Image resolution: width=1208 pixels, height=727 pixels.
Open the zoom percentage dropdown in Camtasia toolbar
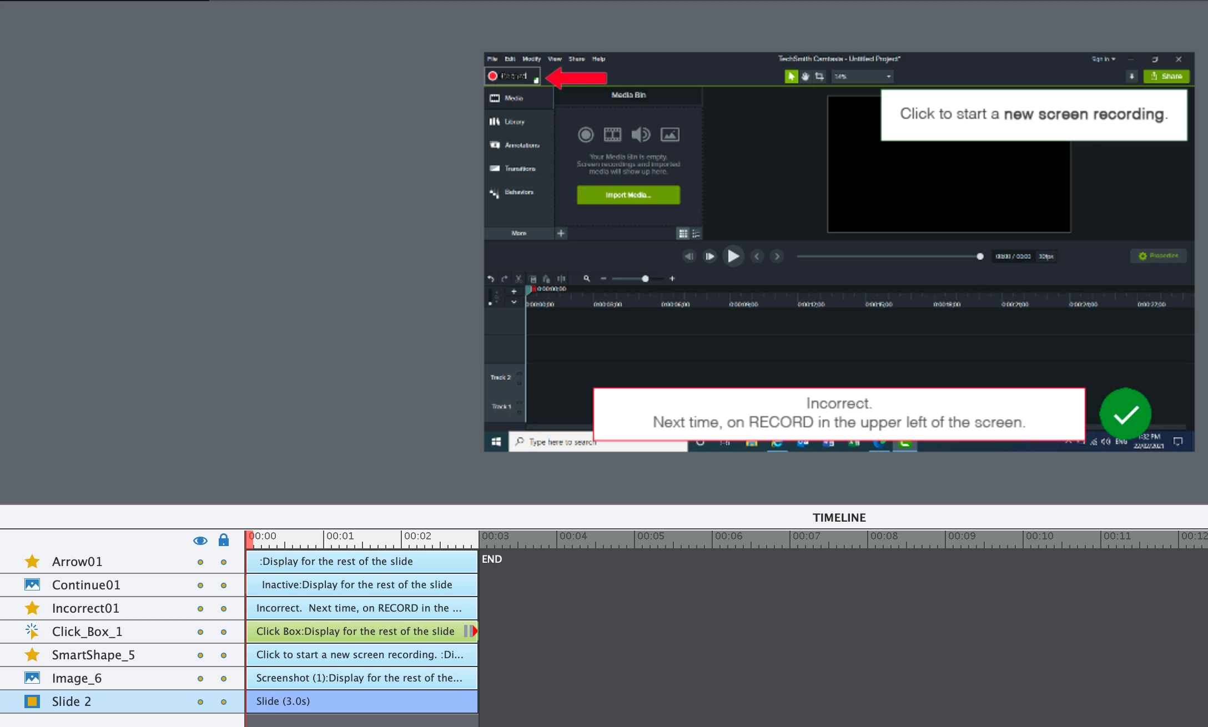862,77
